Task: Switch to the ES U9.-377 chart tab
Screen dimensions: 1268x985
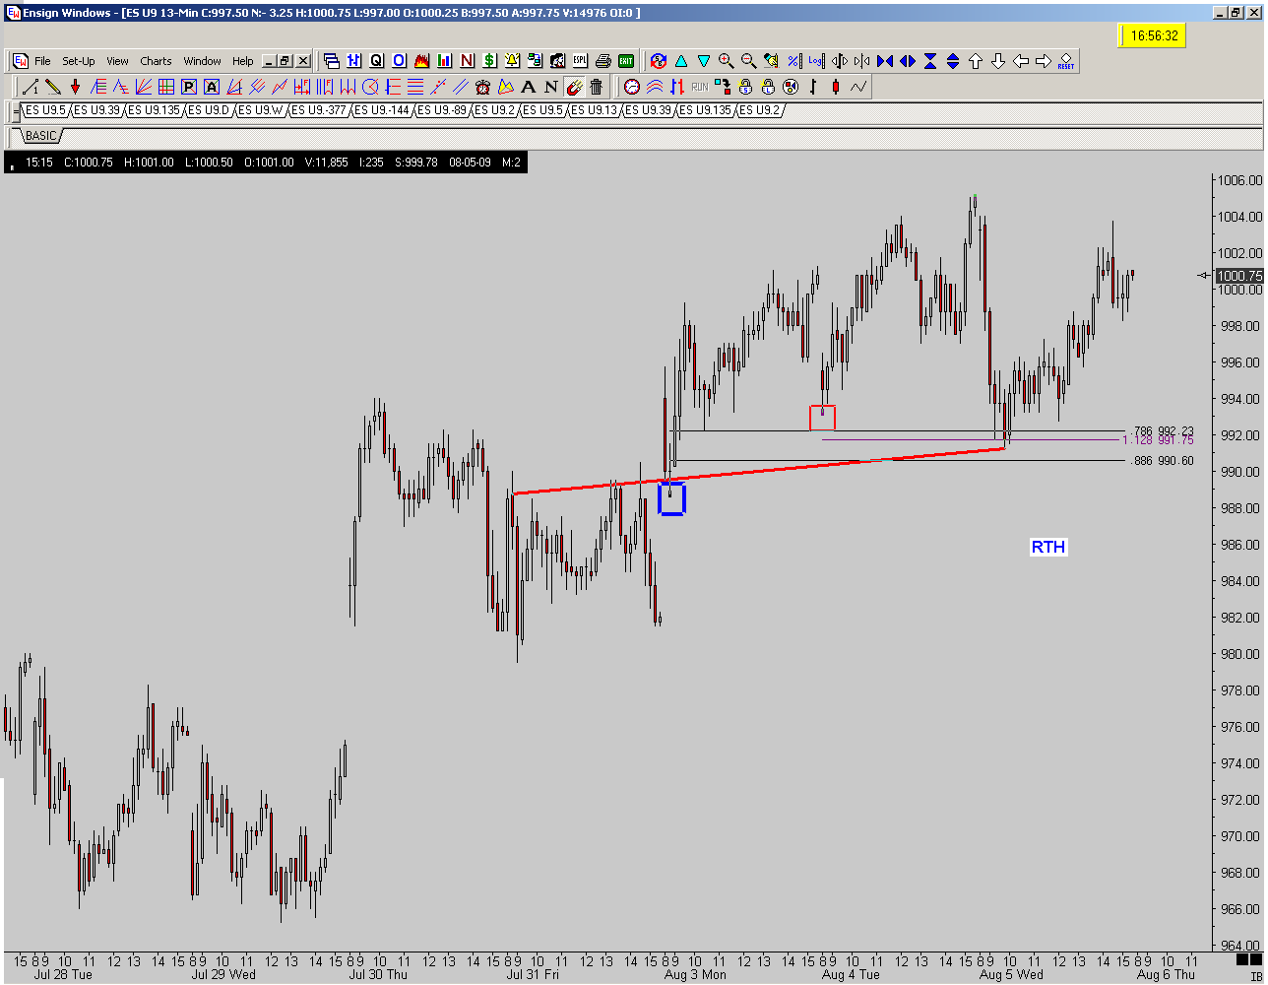Action: pyautogui.click(x=321, y=110)
